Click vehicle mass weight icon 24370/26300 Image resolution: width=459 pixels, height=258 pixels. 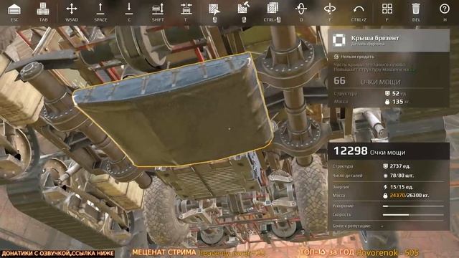tap(386, 196)
